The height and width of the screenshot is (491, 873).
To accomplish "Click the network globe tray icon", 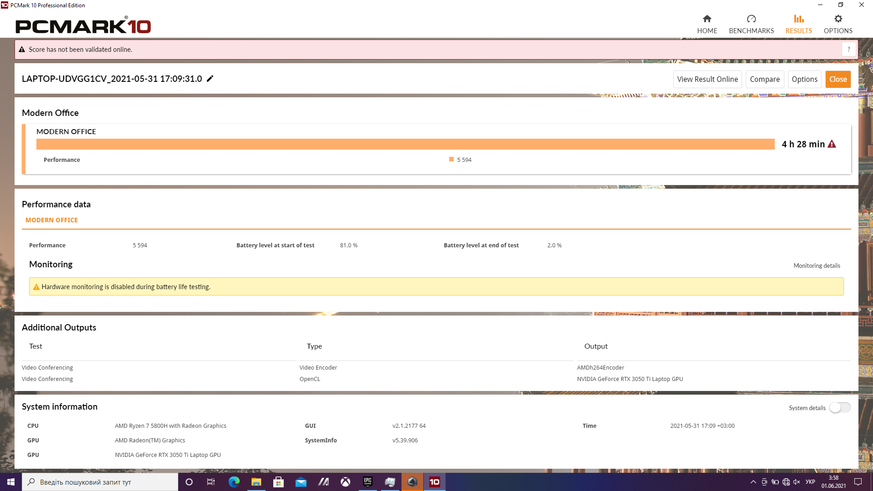I will pyautogui.click(x=786, y=482).
